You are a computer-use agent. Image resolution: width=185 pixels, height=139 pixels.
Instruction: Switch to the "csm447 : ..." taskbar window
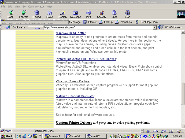96,136
